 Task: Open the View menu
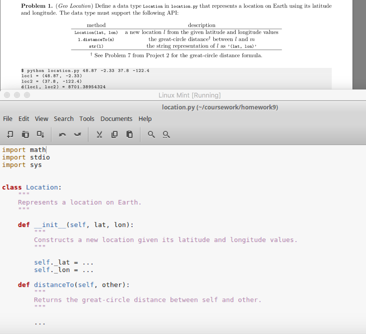coord(41,119)
